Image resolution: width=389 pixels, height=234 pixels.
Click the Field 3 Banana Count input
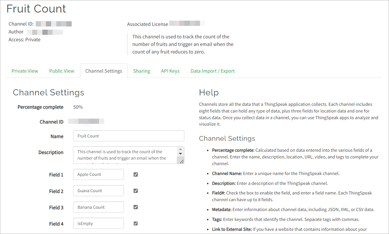98,207
